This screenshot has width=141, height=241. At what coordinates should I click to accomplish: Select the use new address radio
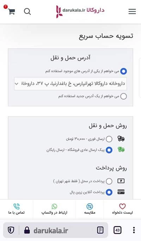pyautogui.click(x=123, y=97)
